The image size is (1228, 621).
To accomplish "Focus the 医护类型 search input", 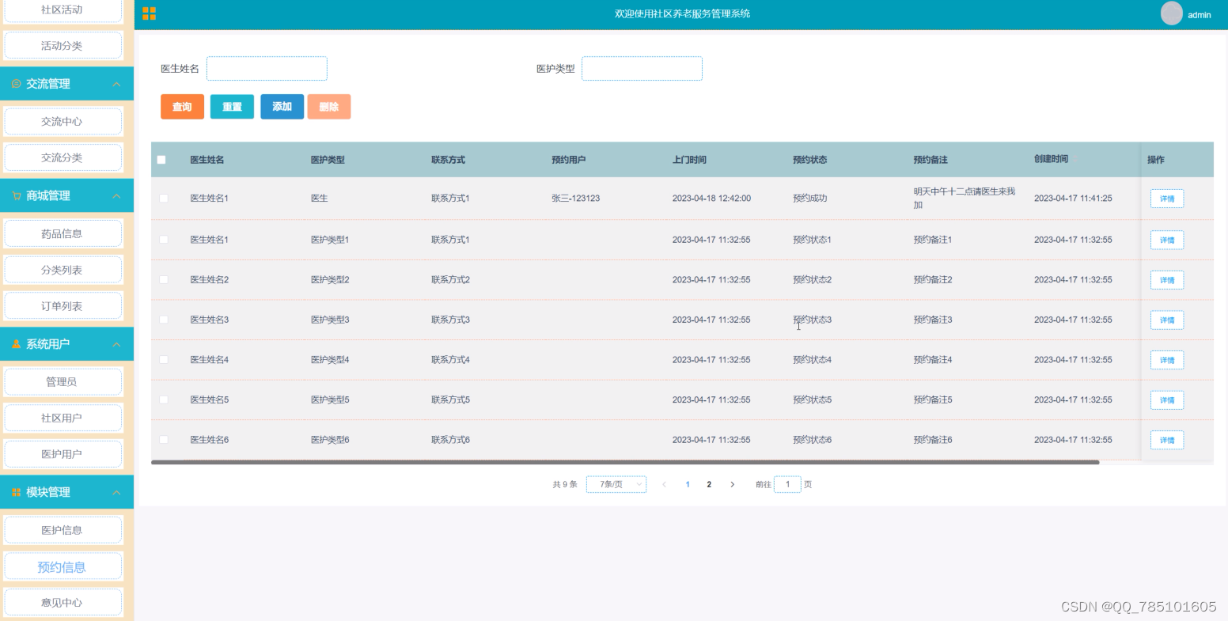I will pos(642,69).
